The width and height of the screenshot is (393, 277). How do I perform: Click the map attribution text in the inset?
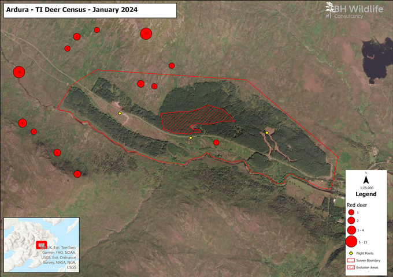60,257
